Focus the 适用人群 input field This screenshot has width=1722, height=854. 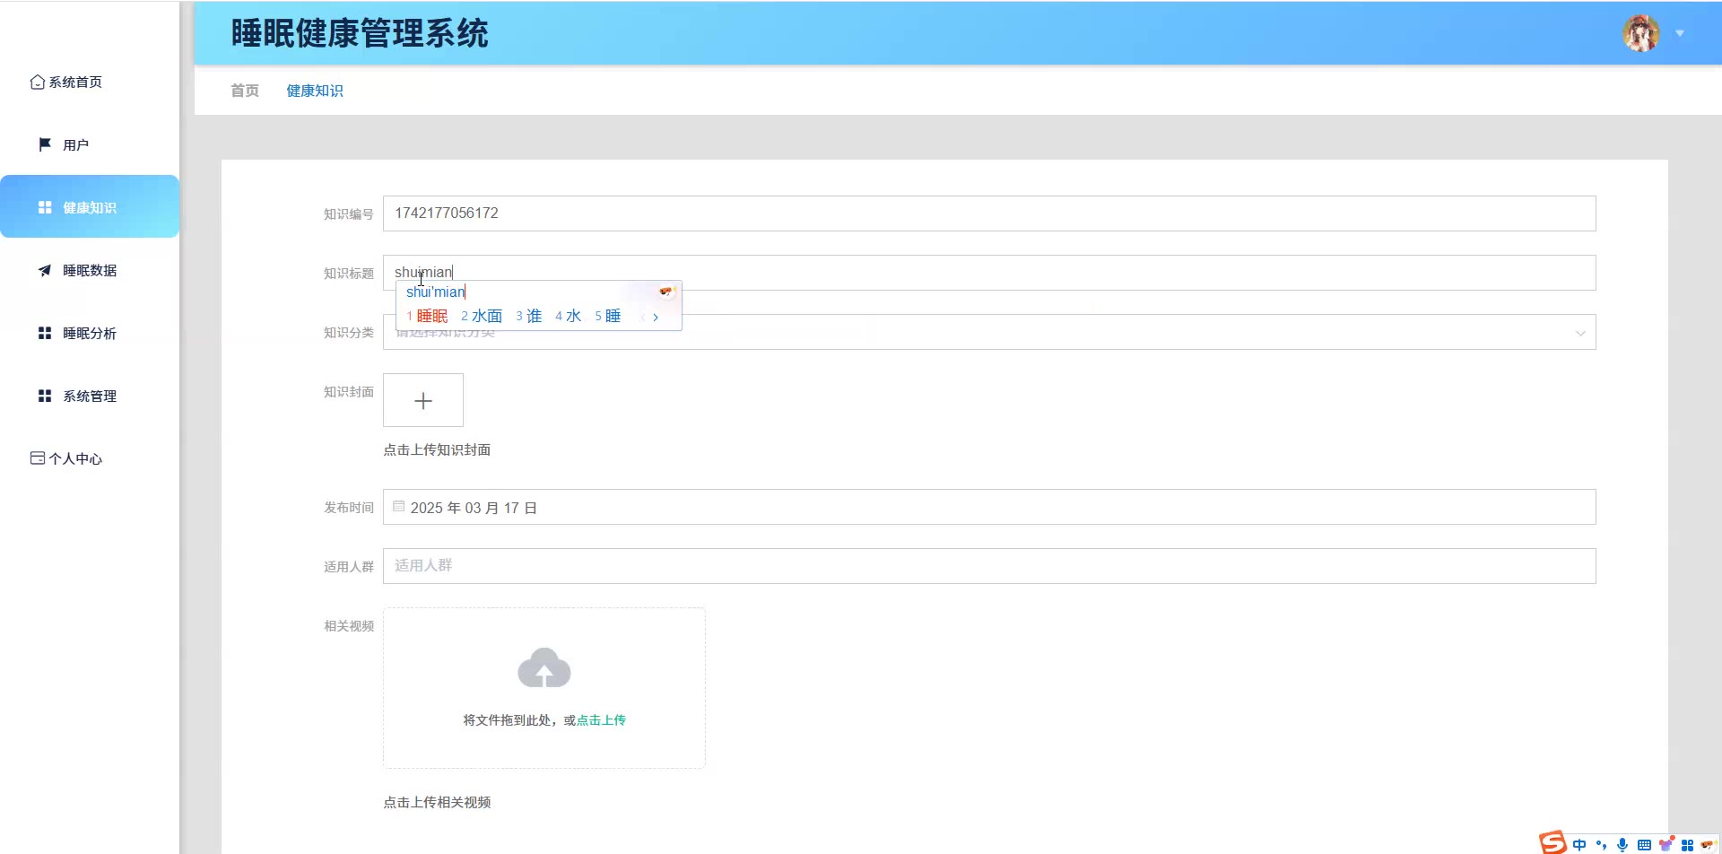coord(989,566)
